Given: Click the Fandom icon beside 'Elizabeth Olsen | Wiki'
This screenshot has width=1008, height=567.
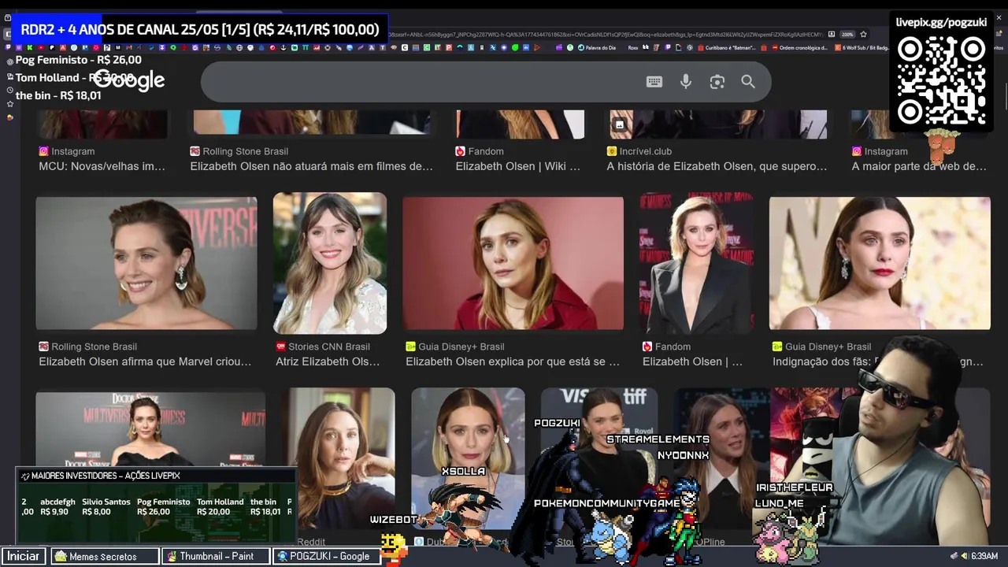Looking at the screenshot, I should point(460,151).
